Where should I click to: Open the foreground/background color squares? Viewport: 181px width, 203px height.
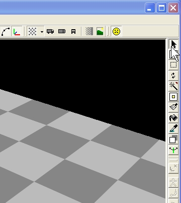(173, 139)
